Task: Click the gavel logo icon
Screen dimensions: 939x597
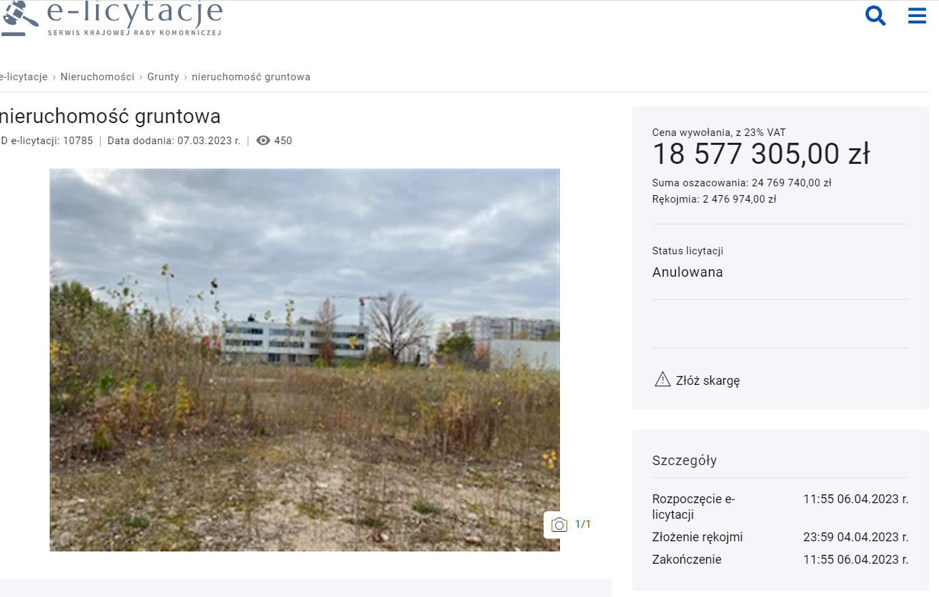Action: pos(20,18)
